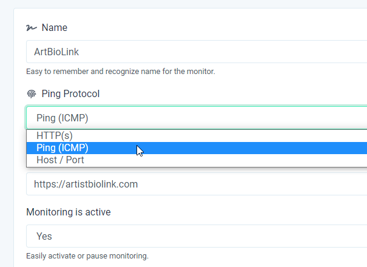
Task: Click the name field helper text
Action: click(x=121, y=72)
